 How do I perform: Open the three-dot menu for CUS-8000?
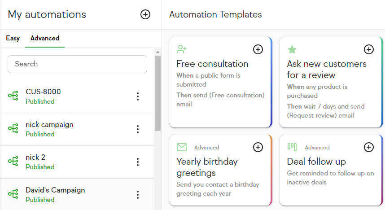(x=138, y=96)
